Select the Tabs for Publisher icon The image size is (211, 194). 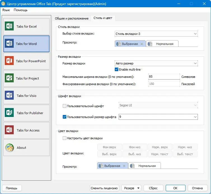(9, 113)
